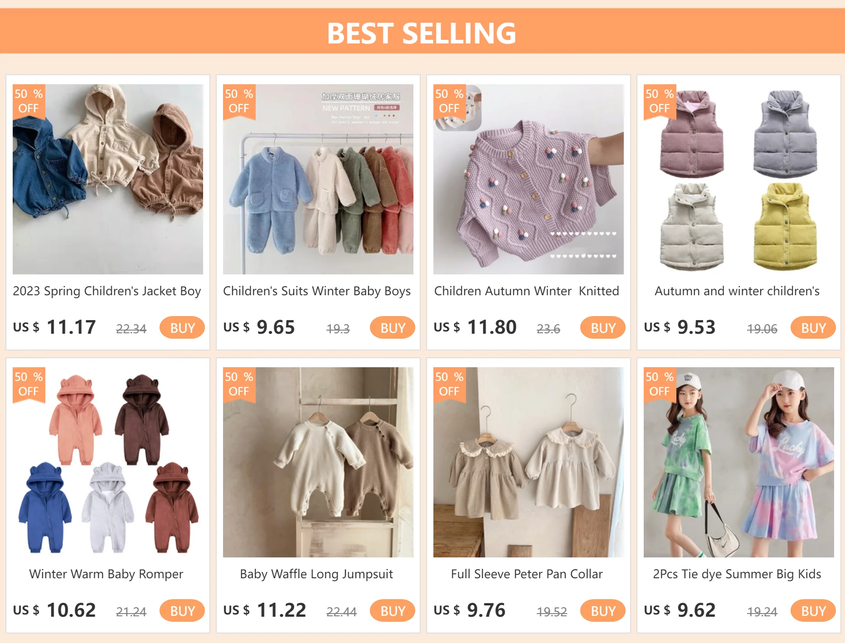
Task: Open the 'Winter Warm Baby Romper' title link
Action: pos(106,574)
